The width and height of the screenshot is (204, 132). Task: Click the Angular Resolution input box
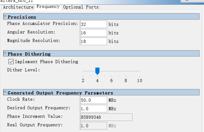click(x=93, y=33)
